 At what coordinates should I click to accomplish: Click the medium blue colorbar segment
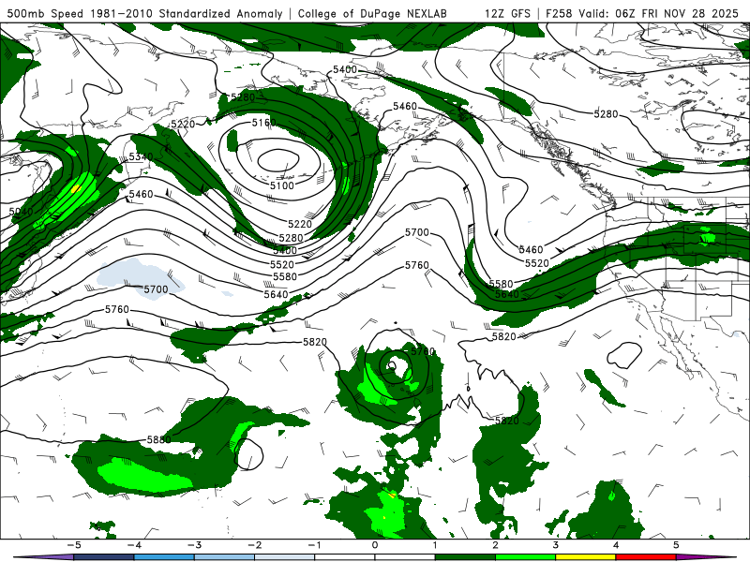(164, 557)
